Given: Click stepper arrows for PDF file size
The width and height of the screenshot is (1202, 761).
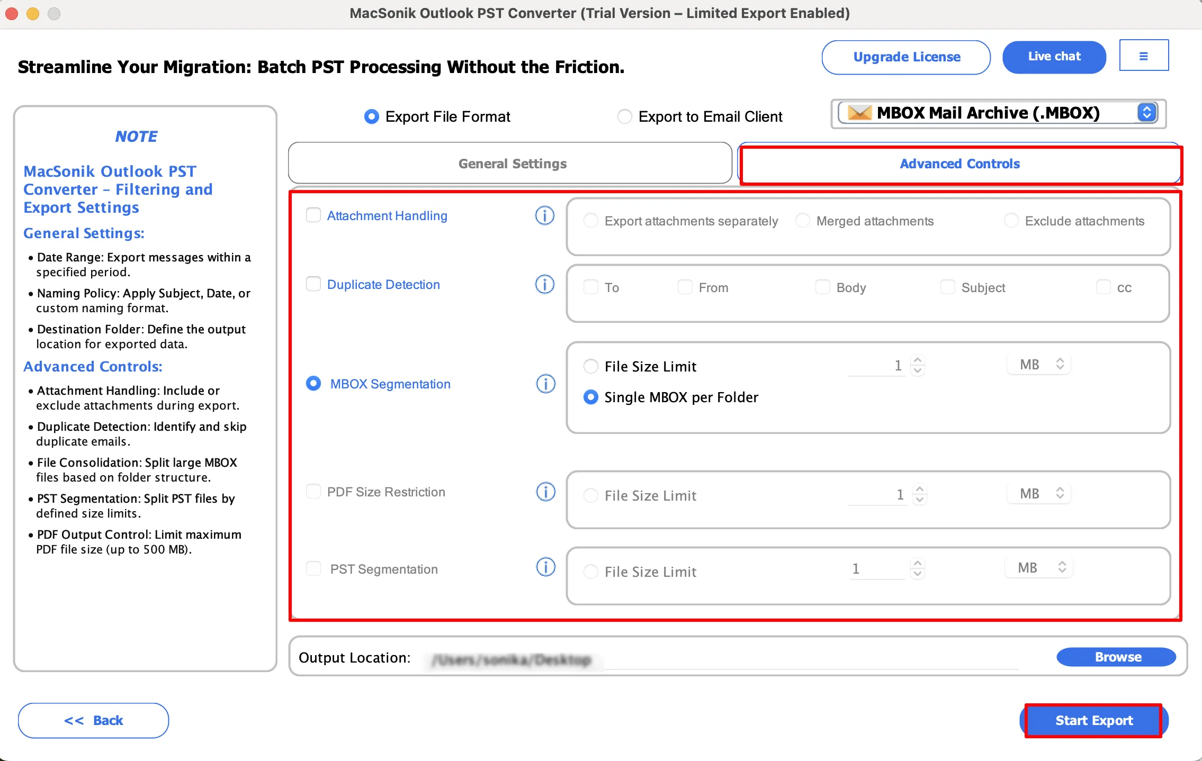Looking at the screenshot, I should coord(920,494).
